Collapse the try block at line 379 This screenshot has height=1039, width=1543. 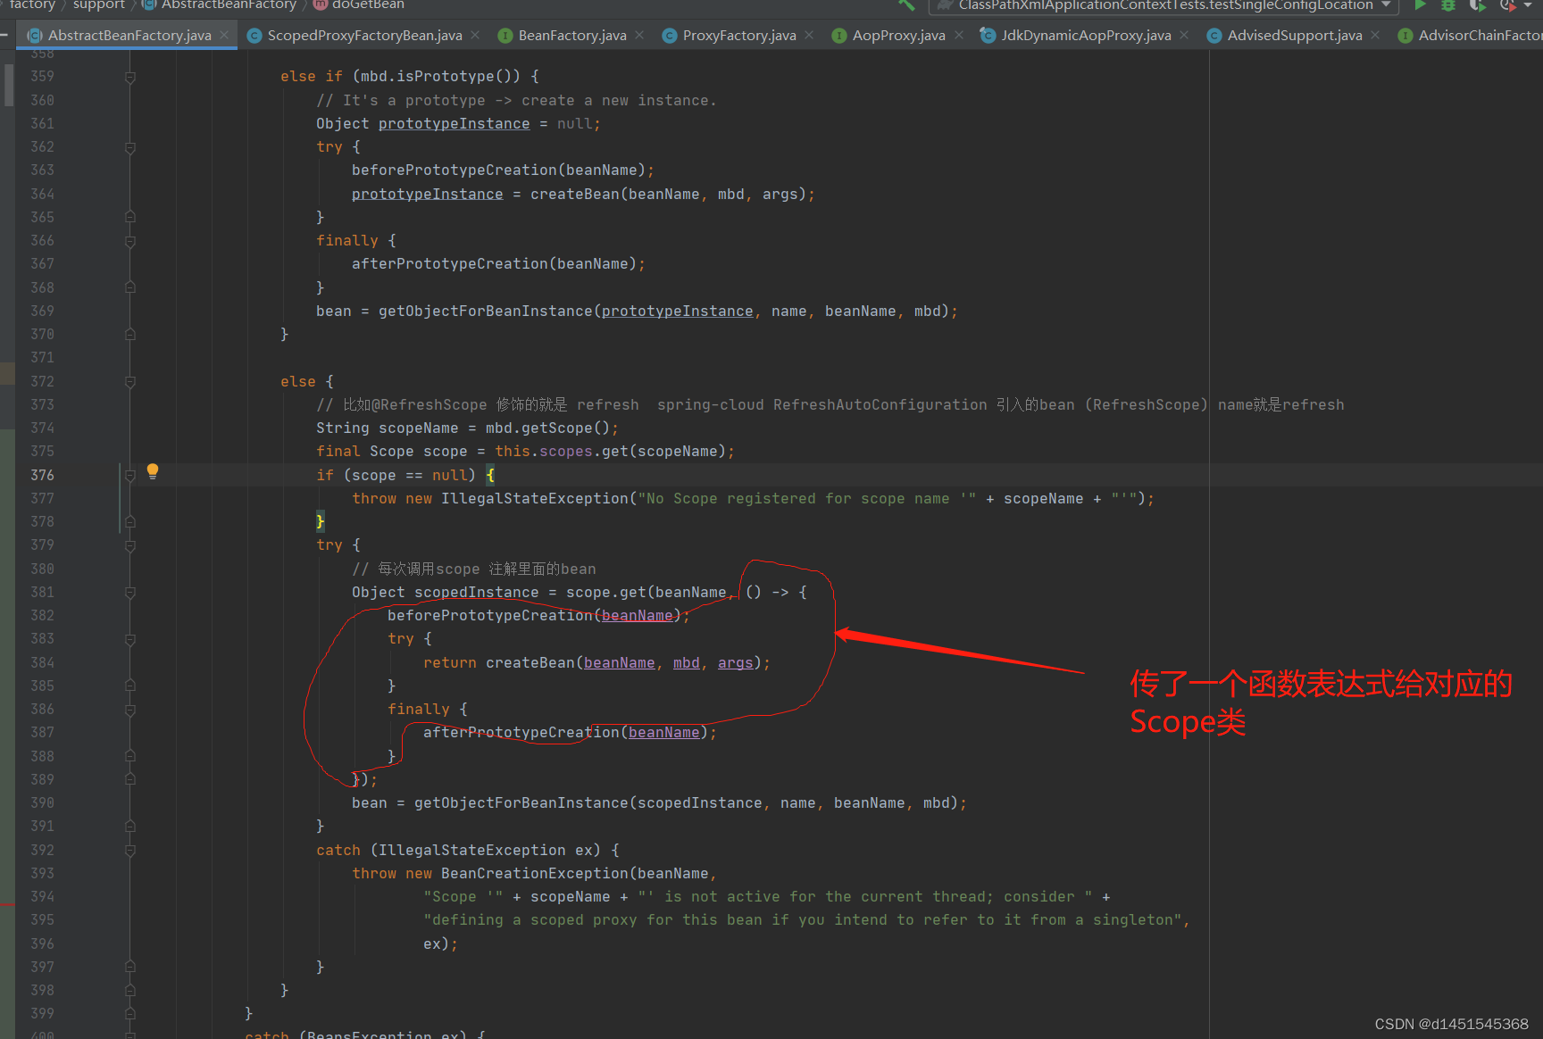coord(130,545)
